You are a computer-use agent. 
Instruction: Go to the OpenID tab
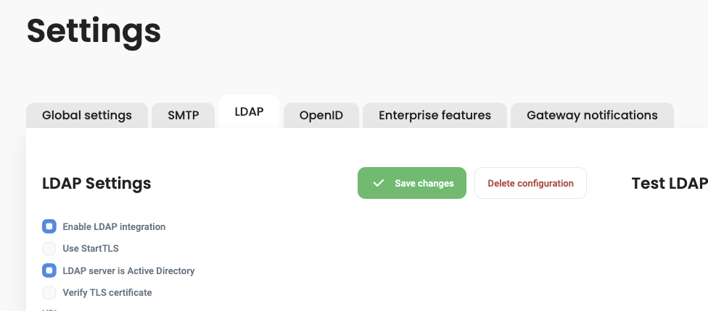tap(321, 115)
